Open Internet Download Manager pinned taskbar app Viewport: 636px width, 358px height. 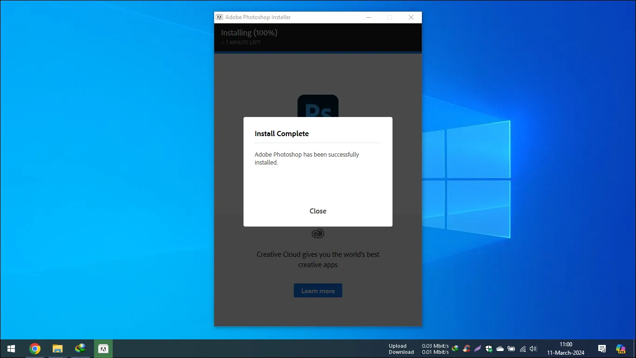pos(81,349)
